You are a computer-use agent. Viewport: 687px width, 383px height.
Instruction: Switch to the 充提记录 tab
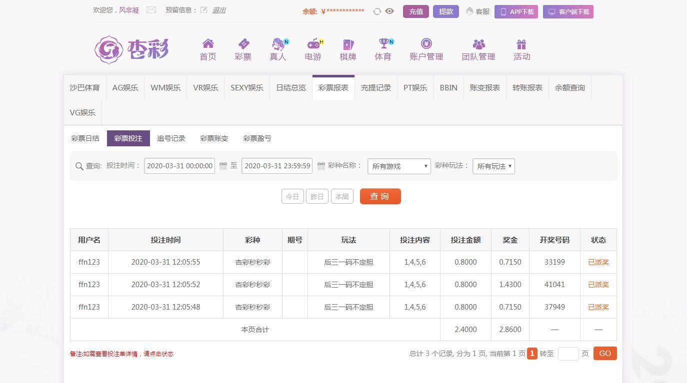tap(375, 88)
